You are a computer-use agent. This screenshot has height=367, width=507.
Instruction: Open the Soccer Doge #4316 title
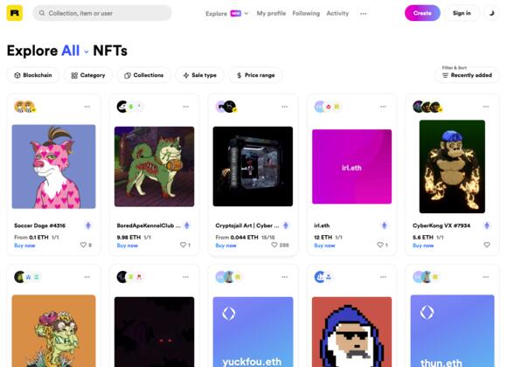coord(39,225)
